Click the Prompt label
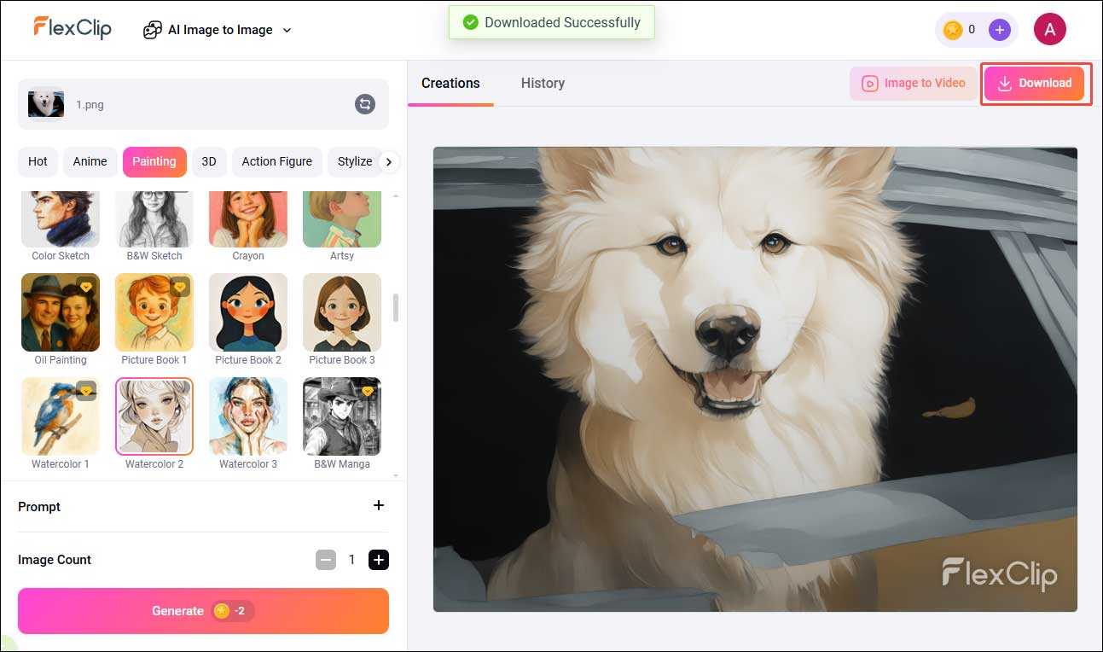Image resolution: width=1103 pixels, height=652 pixels. click(x=39, y=506)
